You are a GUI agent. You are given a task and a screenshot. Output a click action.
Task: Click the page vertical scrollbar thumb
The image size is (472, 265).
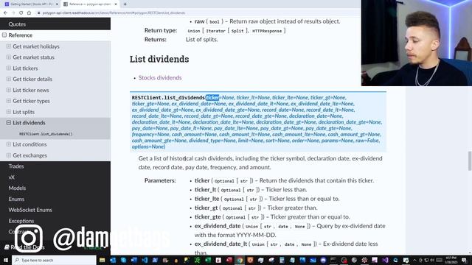(x=470, y=161)
